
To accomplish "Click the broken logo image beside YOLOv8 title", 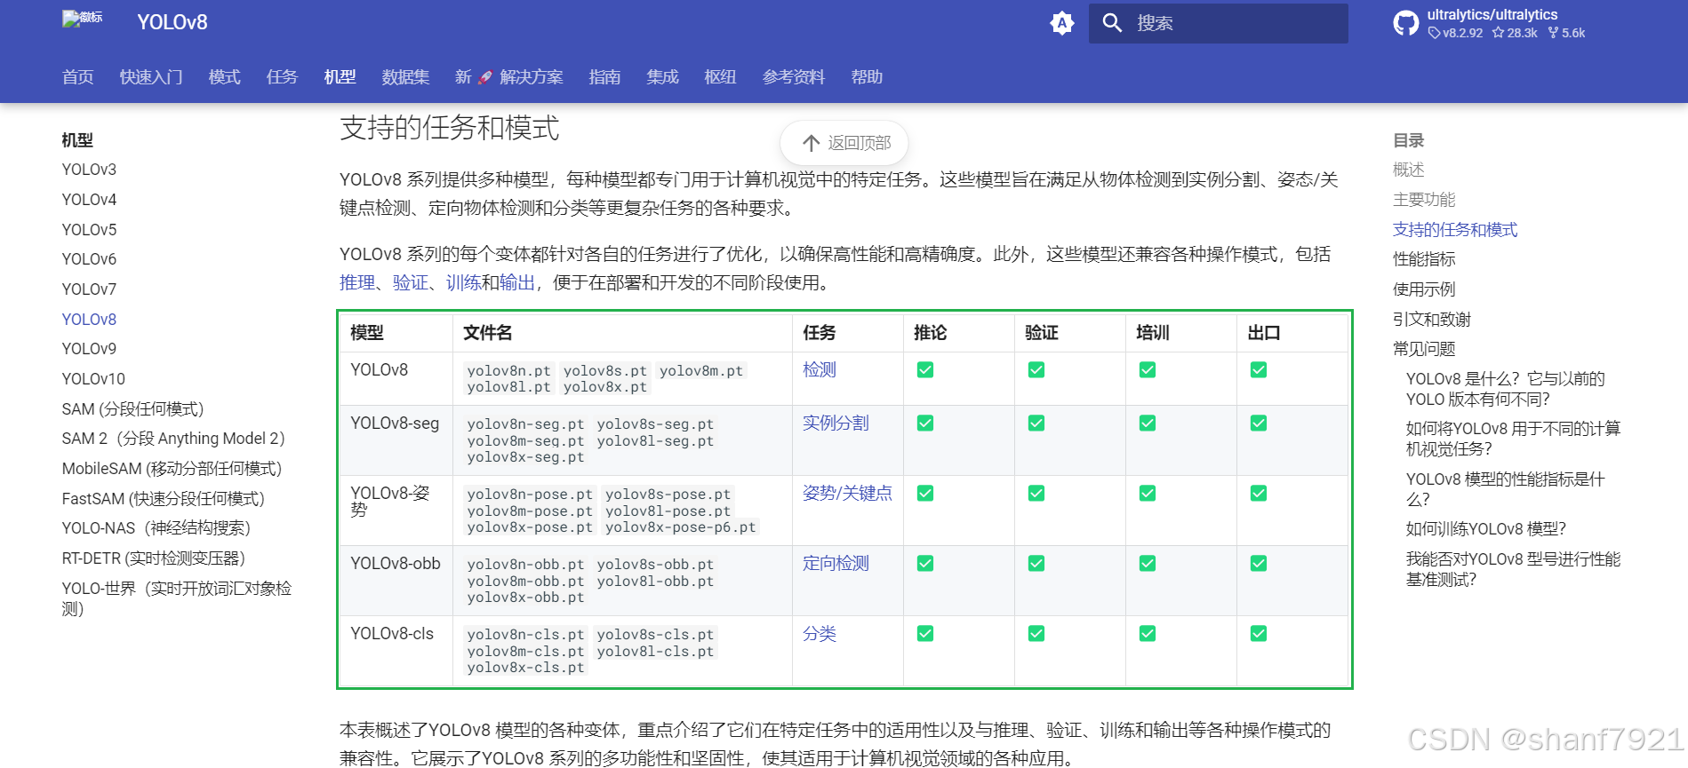I will [83, 19].
